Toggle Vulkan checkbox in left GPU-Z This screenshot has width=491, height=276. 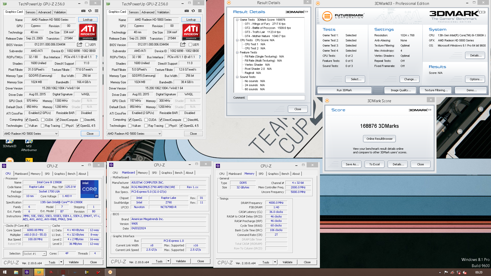26,125
